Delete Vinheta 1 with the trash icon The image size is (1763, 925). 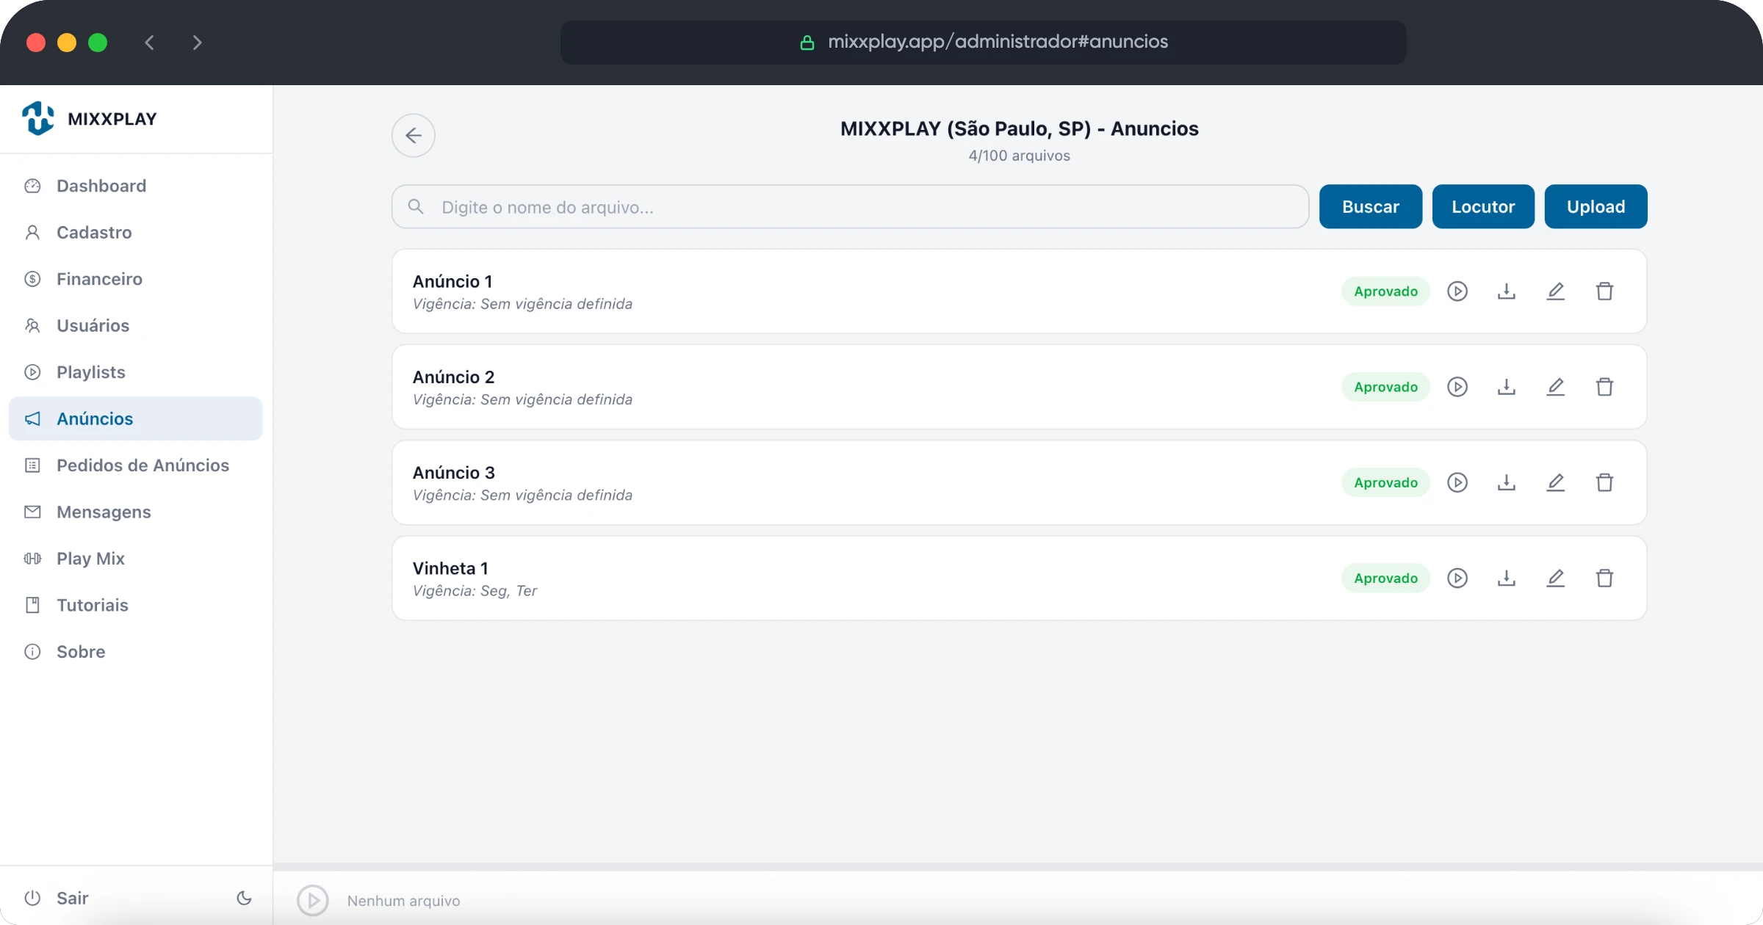click(1605, 578)
